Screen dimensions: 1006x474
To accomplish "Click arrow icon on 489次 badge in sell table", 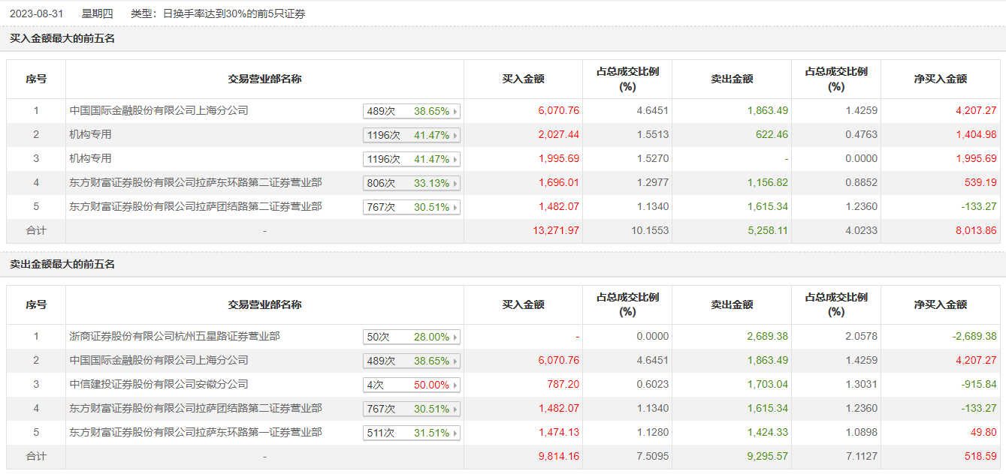I will pos(455,361).
